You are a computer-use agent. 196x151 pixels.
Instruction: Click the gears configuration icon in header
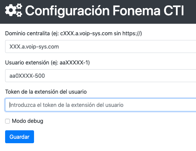point(14,10)
